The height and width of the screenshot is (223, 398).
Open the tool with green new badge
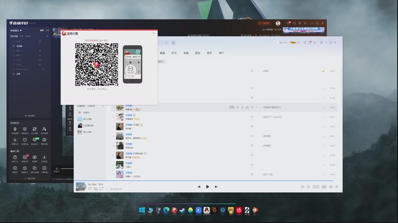[34, 141]
